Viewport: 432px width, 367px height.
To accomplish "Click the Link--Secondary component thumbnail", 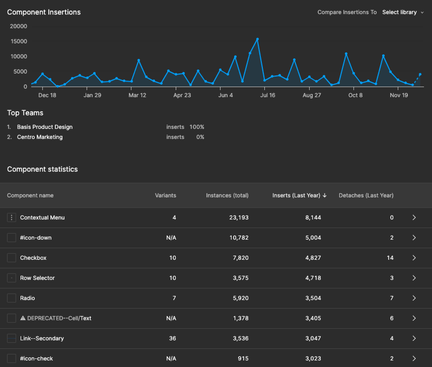I will pyautogui.click(x=12, y=338).
